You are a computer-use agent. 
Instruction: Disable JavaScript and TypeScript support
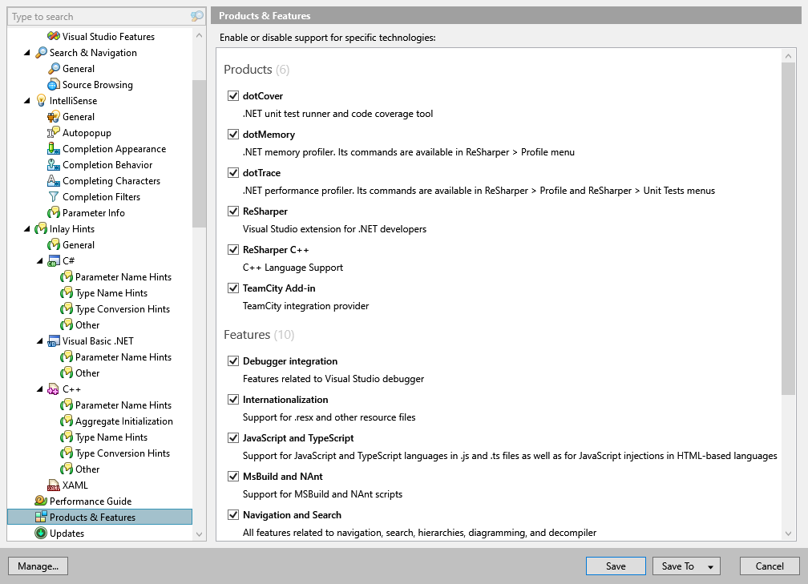point(233,437)
